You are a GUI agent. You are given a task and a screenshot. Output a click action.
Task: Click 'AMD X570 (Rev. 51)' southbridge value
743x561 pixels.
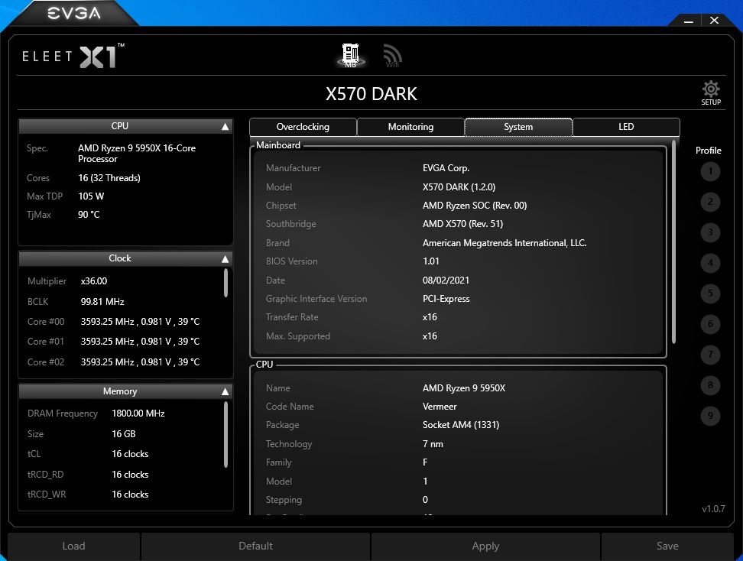pyautogui.click(x=462, y=224)
